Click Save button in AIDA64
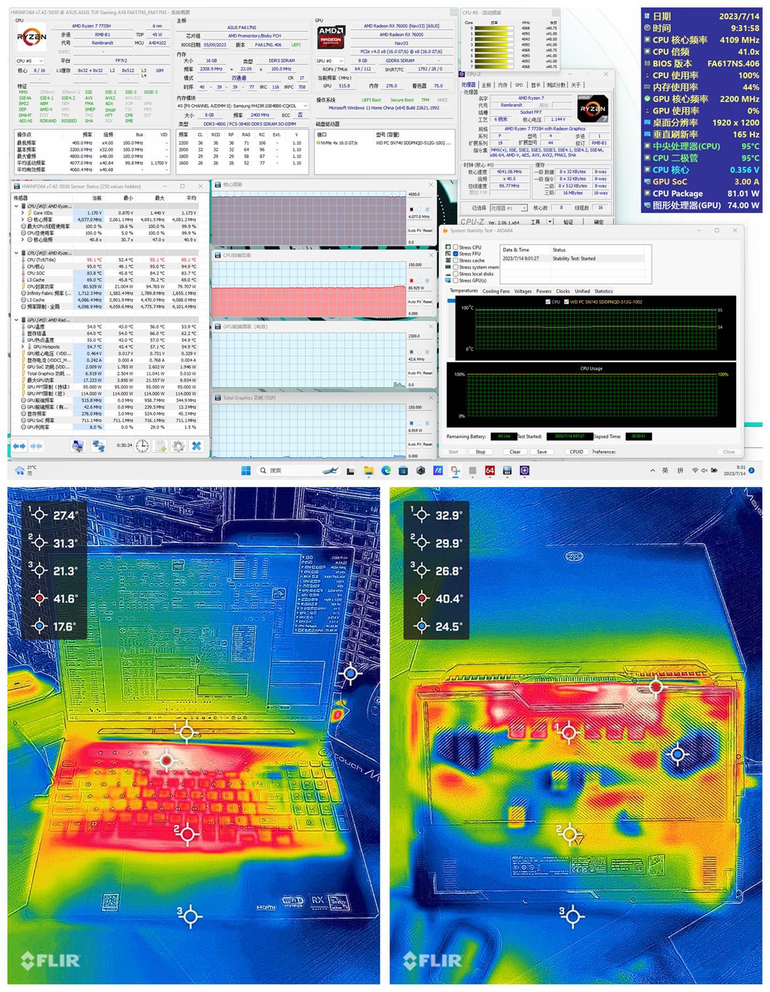This screenshot has height=992, width=770. [542, 452]
